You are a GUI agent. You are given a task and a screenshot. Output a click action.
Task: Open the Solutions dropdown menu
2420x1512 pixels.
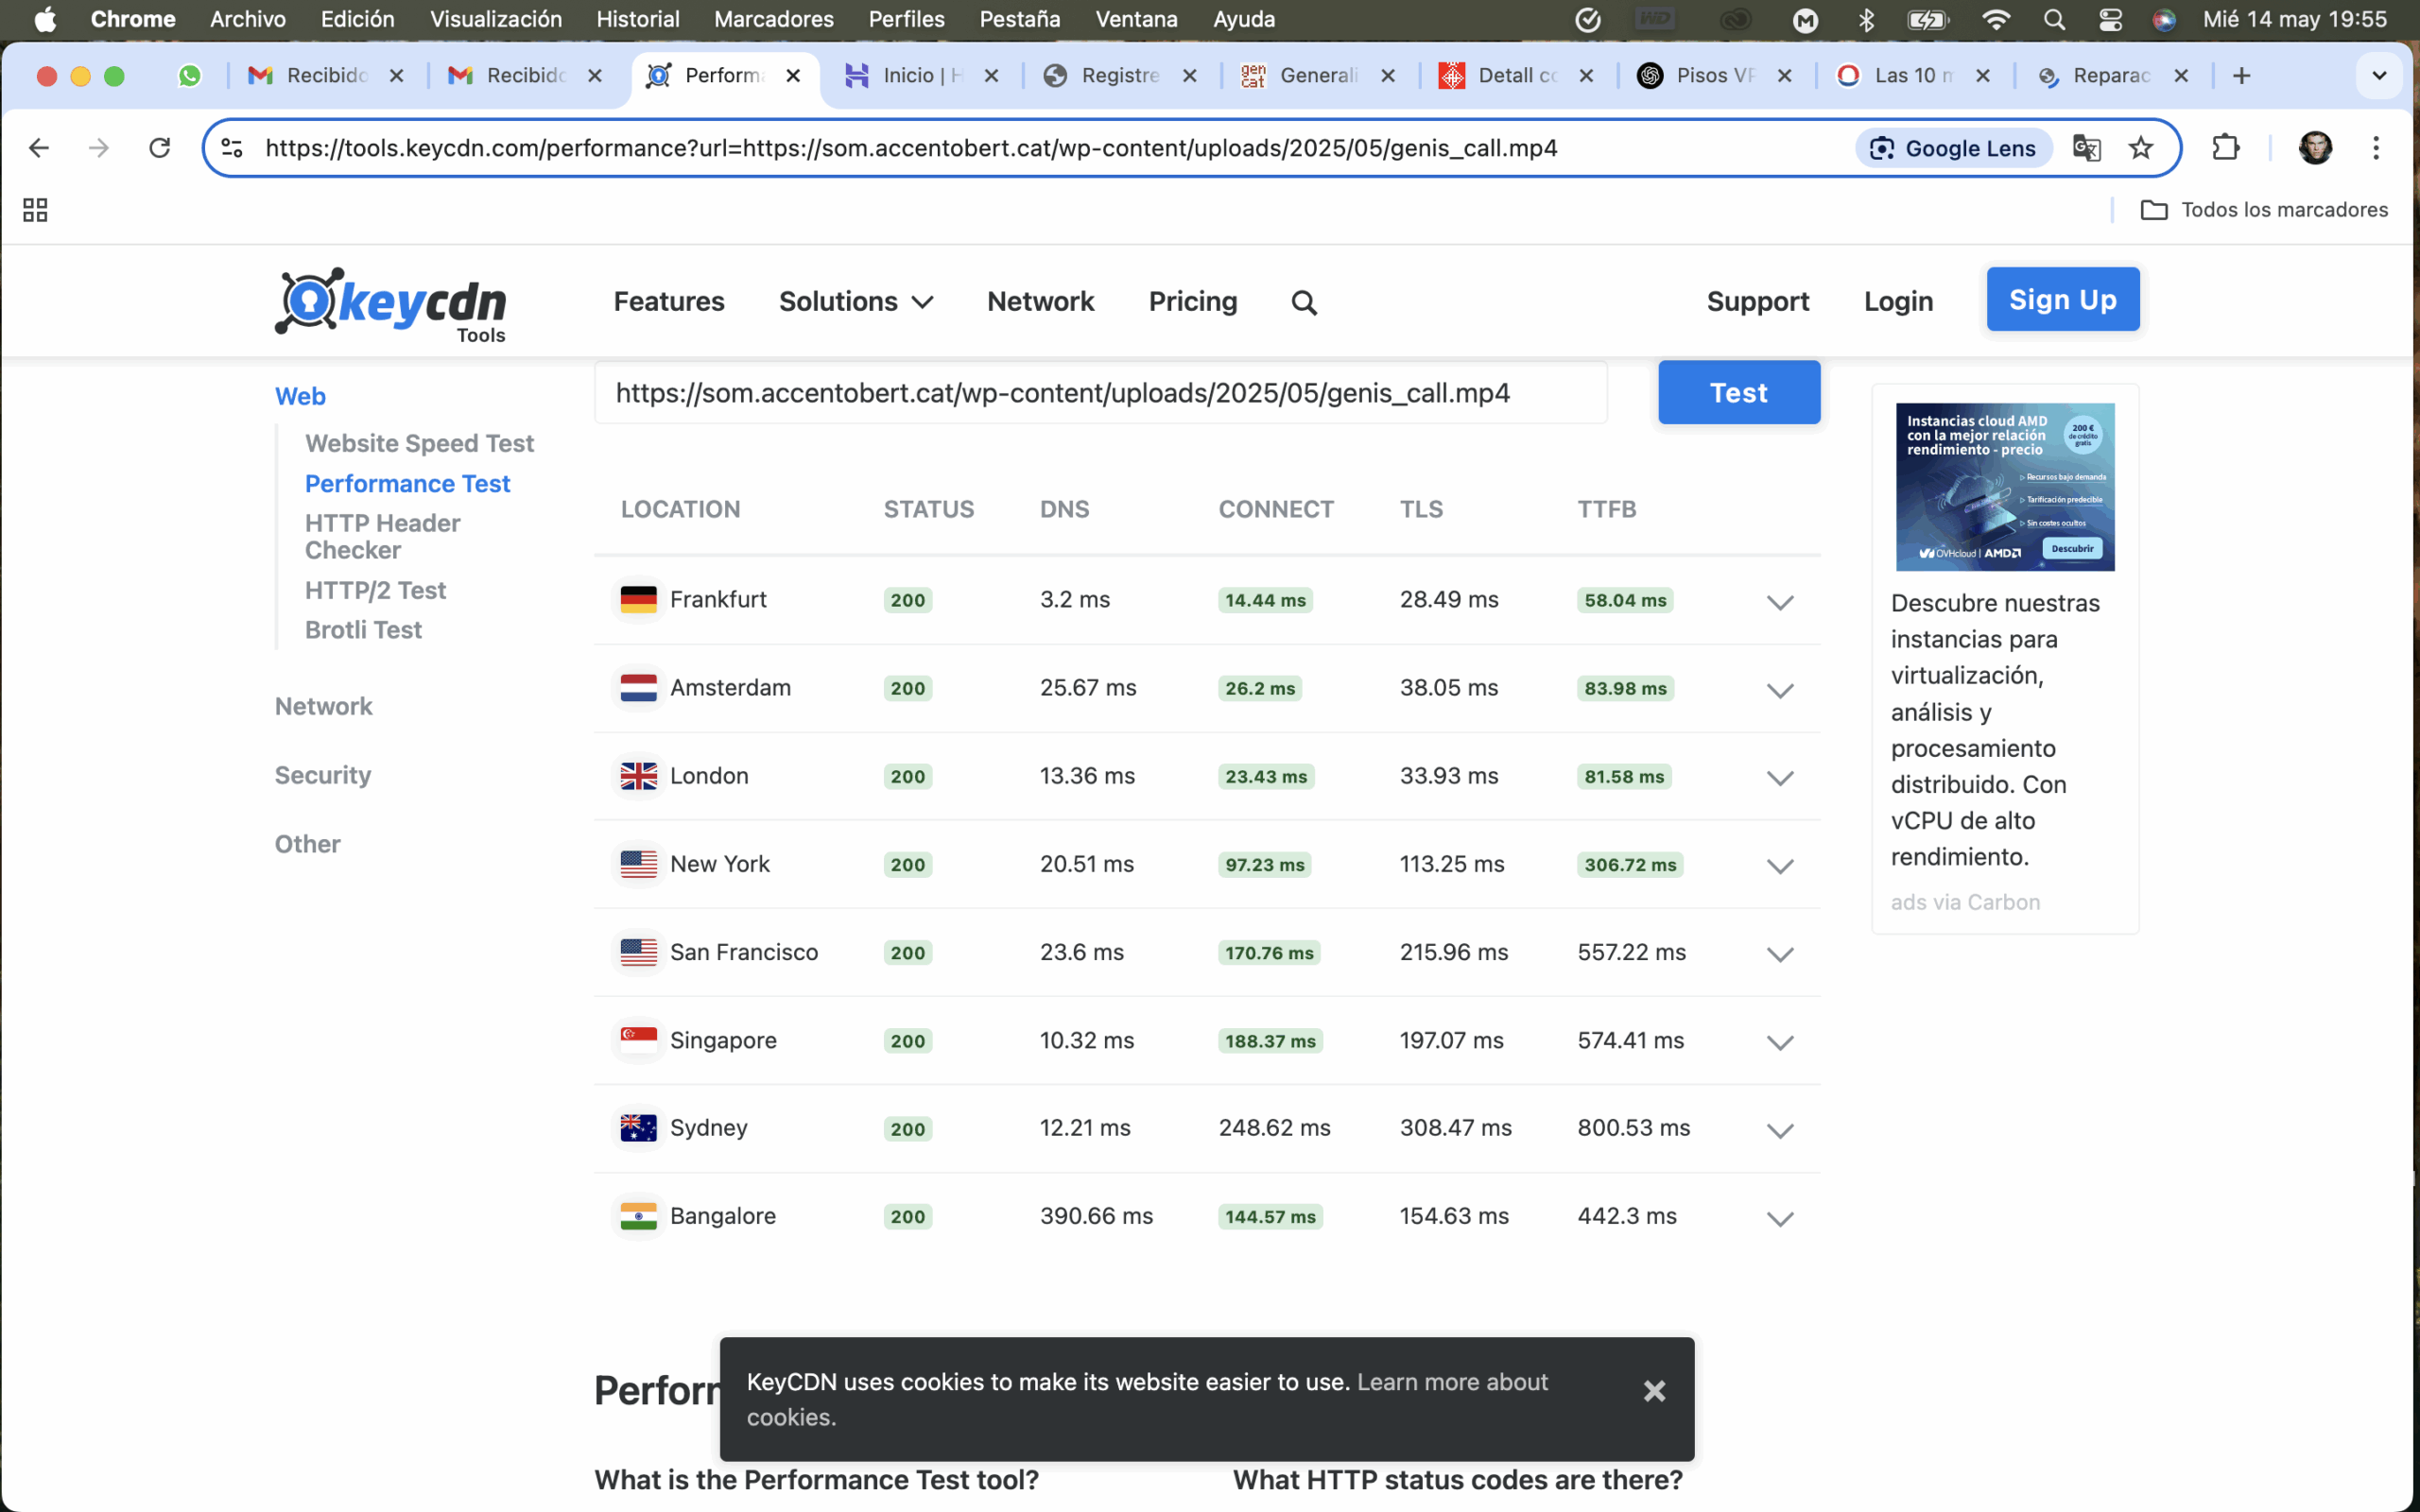coord(856,301)
